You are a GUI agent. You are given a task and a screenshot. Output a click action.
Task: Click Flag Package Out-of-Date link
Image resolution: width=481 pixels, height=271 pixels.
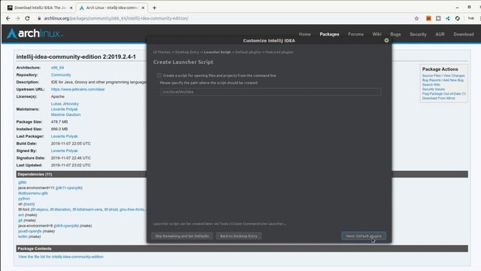(x=444, y=93)
